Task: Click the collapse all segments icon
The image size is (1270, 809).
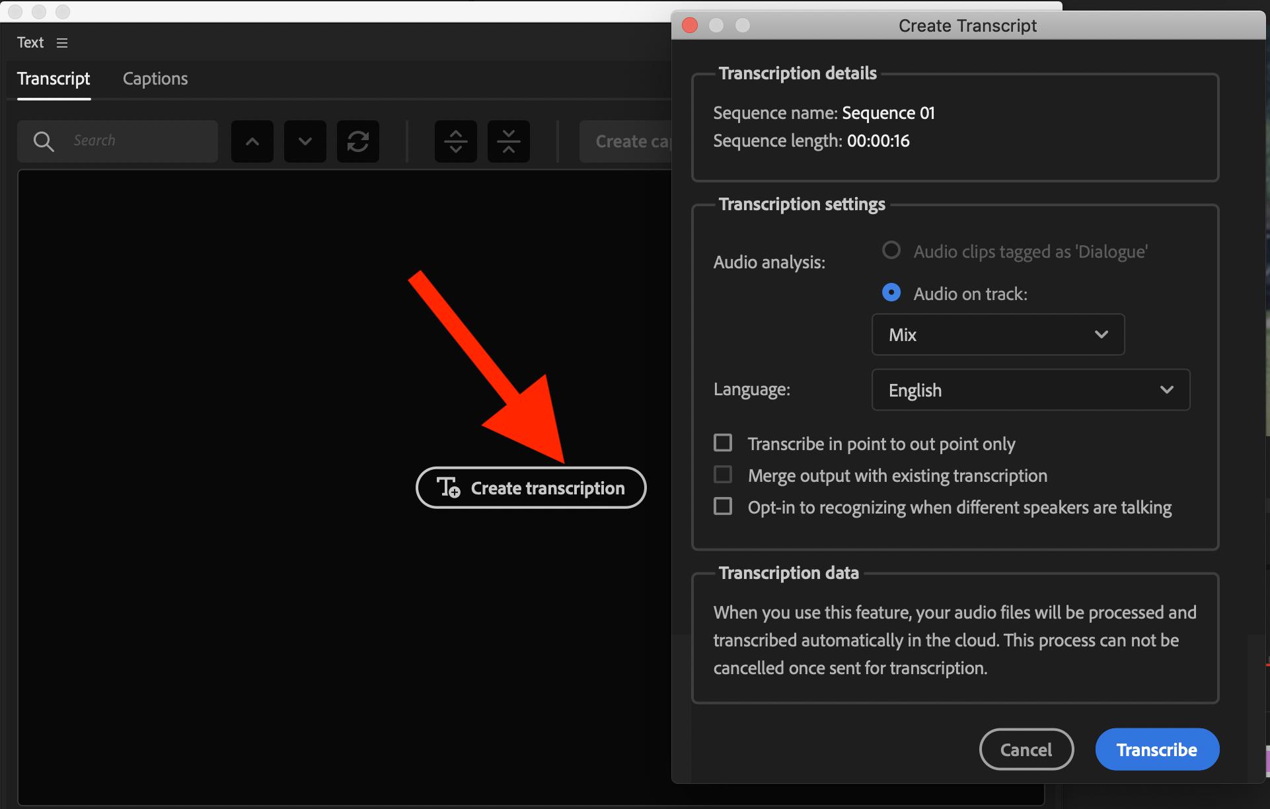Action: (x=508, y=141)
